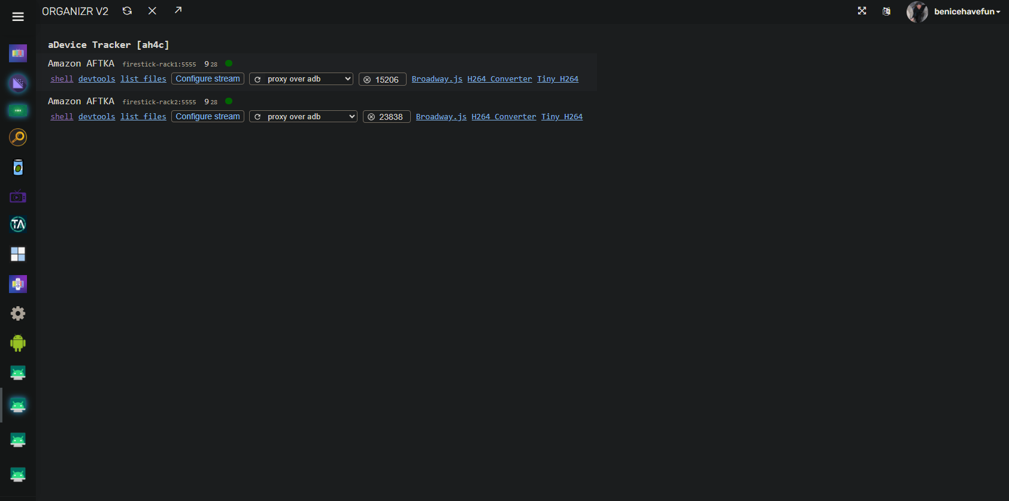Toggle fullscreen with the expand icon

point(862,11)
